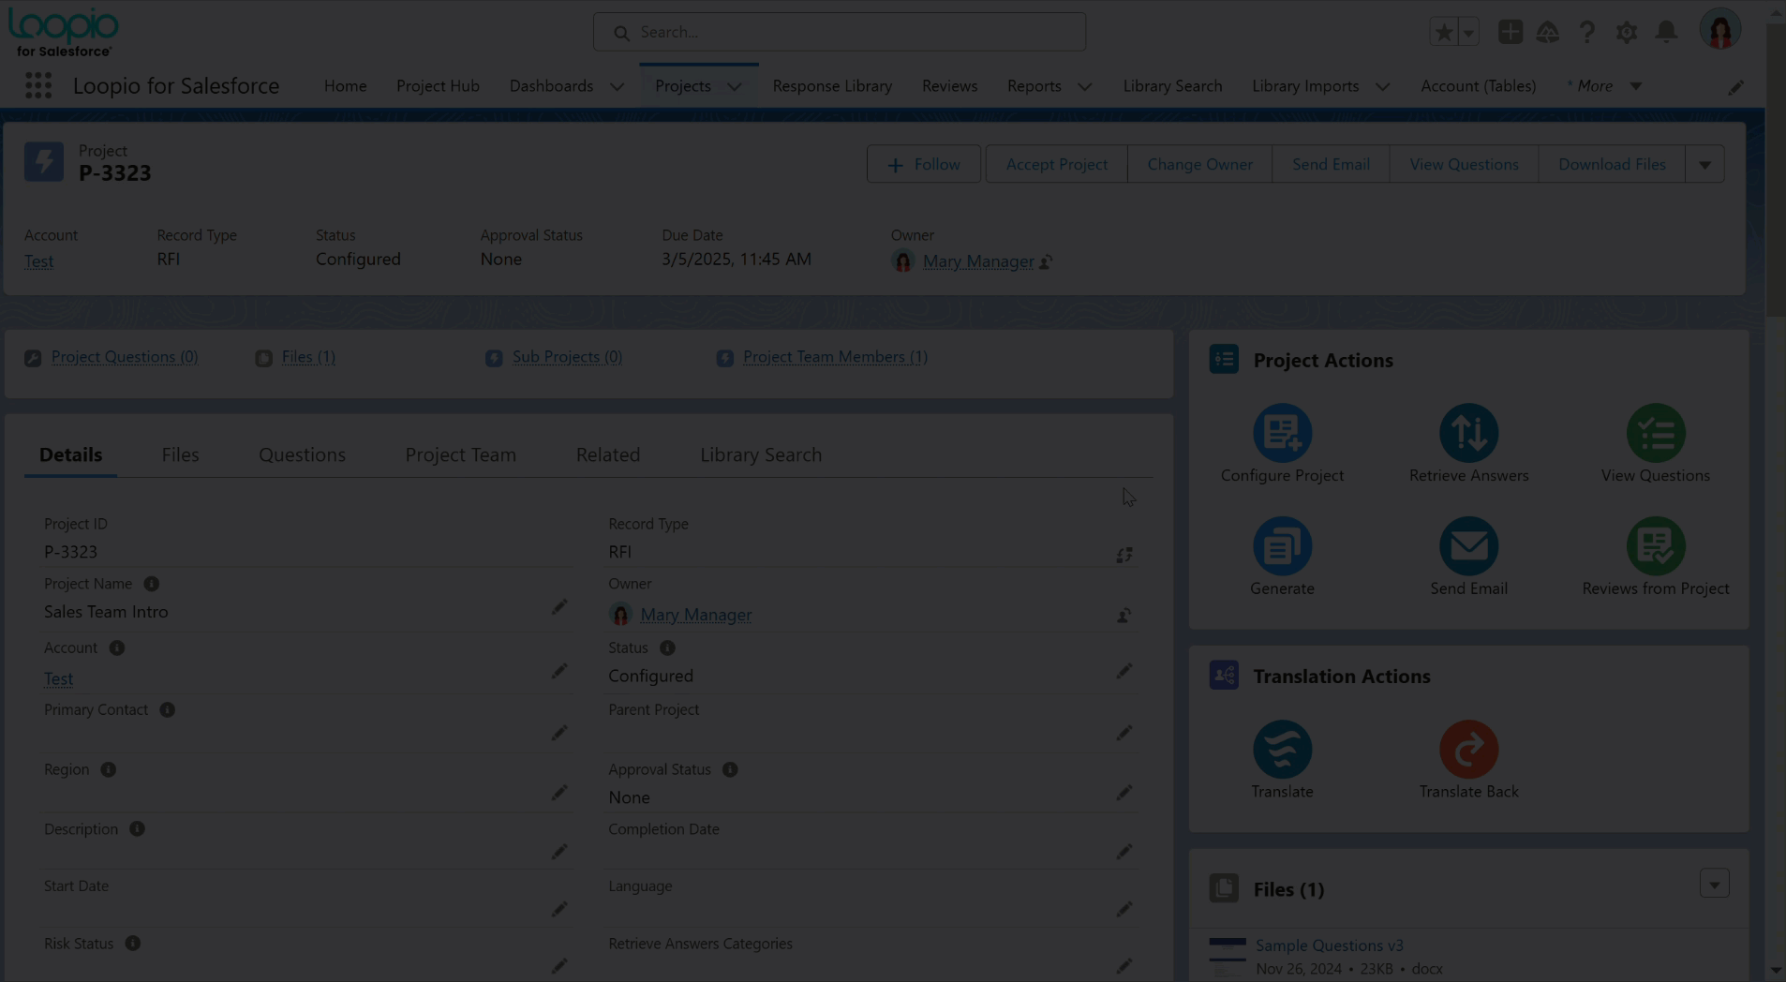This screenshot has width=1786, height=982.
Task: Edit Region field pencil icon
Action: click(559, 793)
